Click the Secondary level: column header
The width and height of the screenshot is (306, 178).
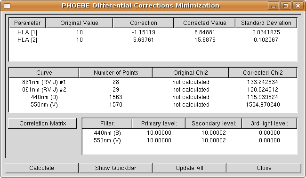(x=214, y=123)
